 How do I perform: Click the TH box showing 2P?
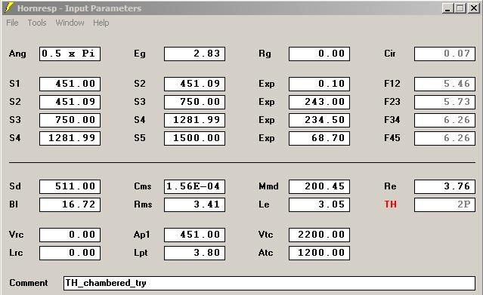pyautogui.click(x=444, y=205)
